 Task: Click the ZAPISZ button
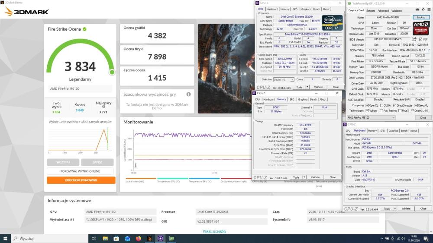pos(97,162)
